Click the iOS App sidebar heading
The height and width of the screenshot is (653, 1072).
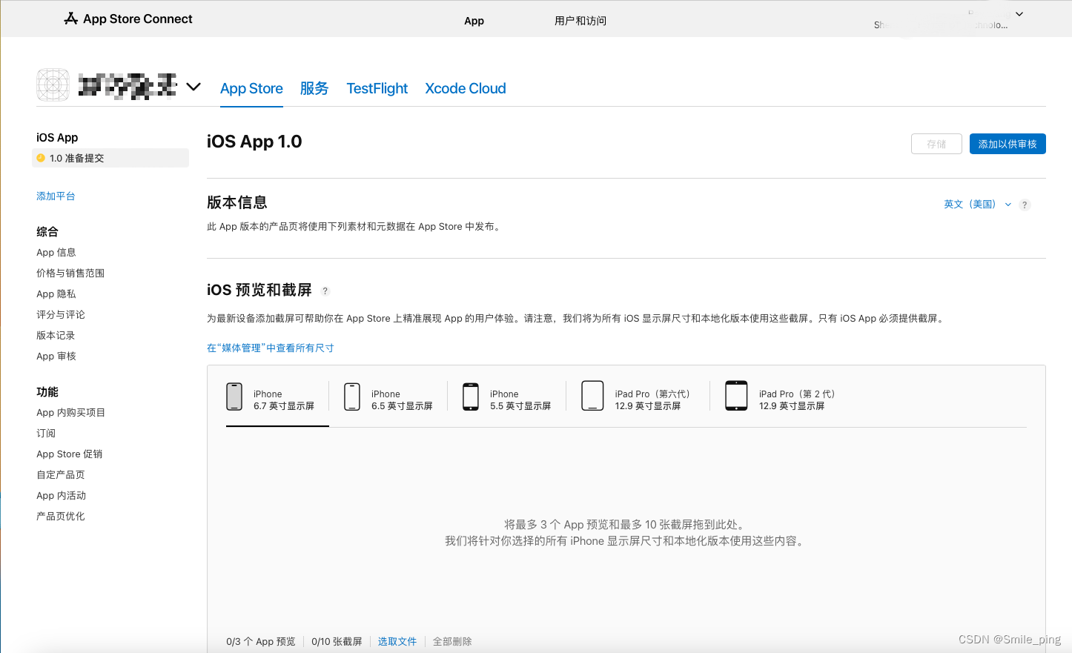(57, 138)
